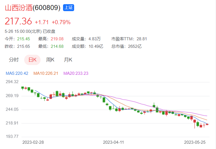Viewport: 216px width, 149px height.
Task: Click the y-axis label 269.19
Action: pos(12,96)
